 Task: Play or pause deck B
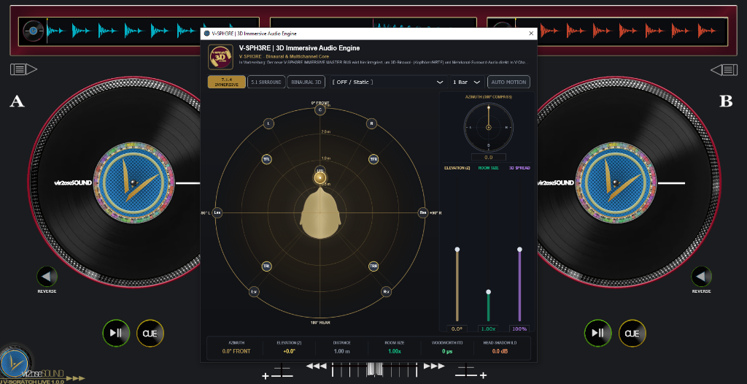click(598, 333)
